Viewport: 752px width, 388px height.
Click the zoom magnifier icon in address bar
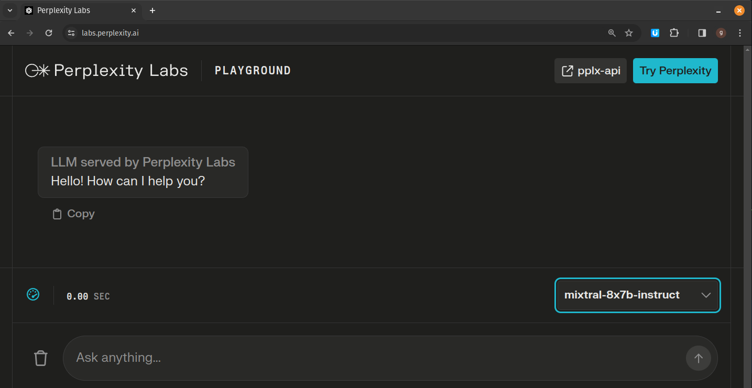click(612, 33)
